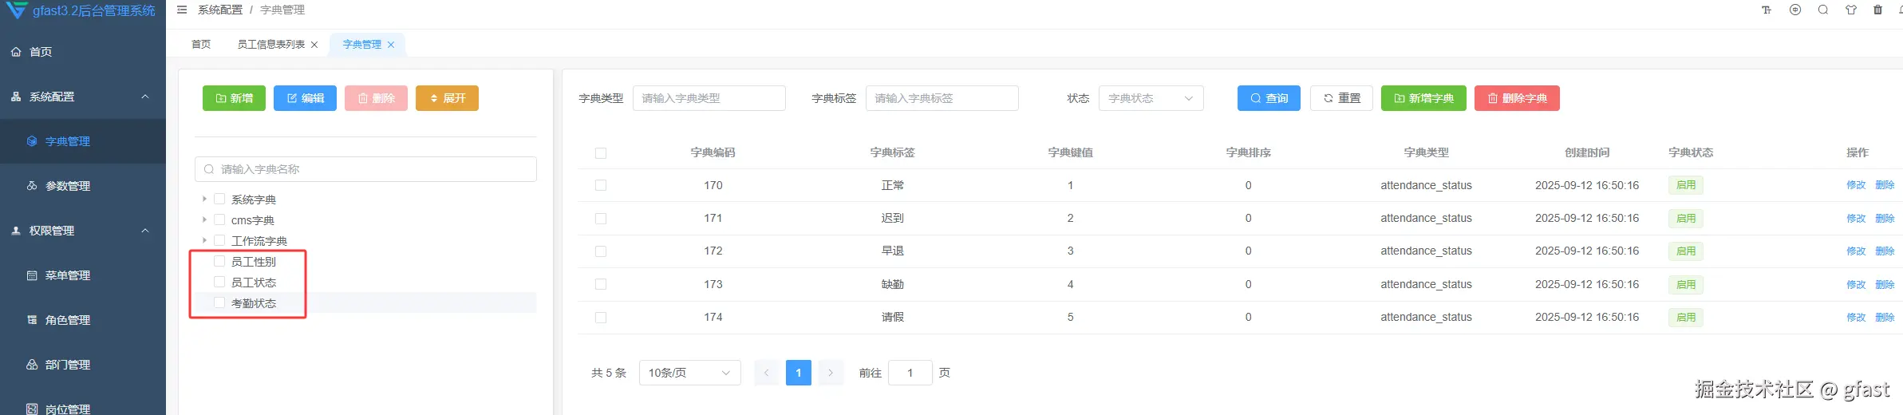Open theme settings via the shirt icon

(x=1851, y=10)
